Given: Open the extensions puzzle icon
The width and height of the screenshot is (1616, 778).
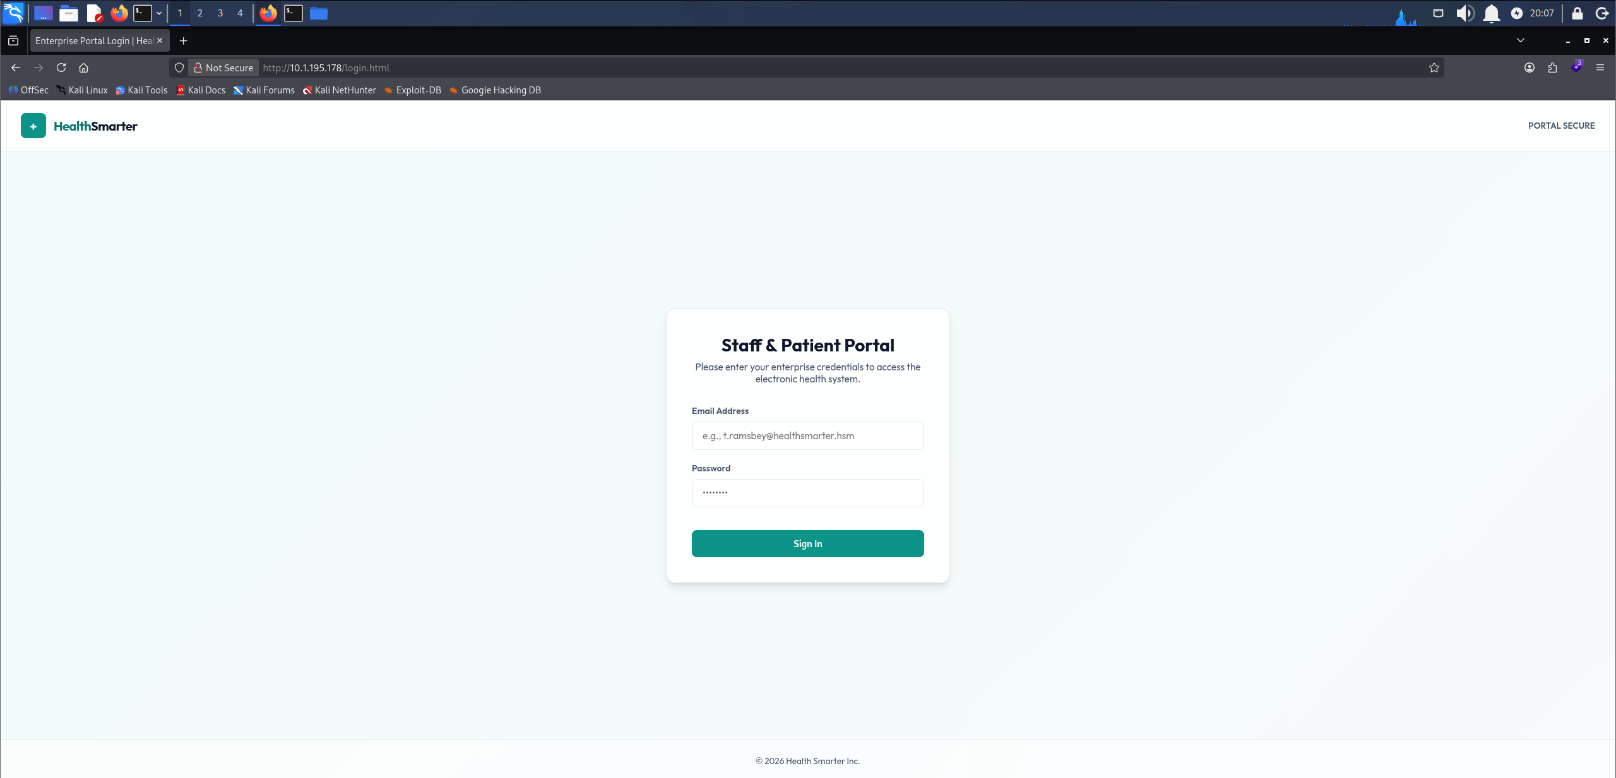Looking at the screenshot, I should pyautogui.click(x=1552, y=68).
